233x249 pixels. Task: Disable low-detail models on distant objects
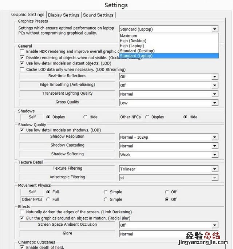pyautogui.click(x=22, y=63)
